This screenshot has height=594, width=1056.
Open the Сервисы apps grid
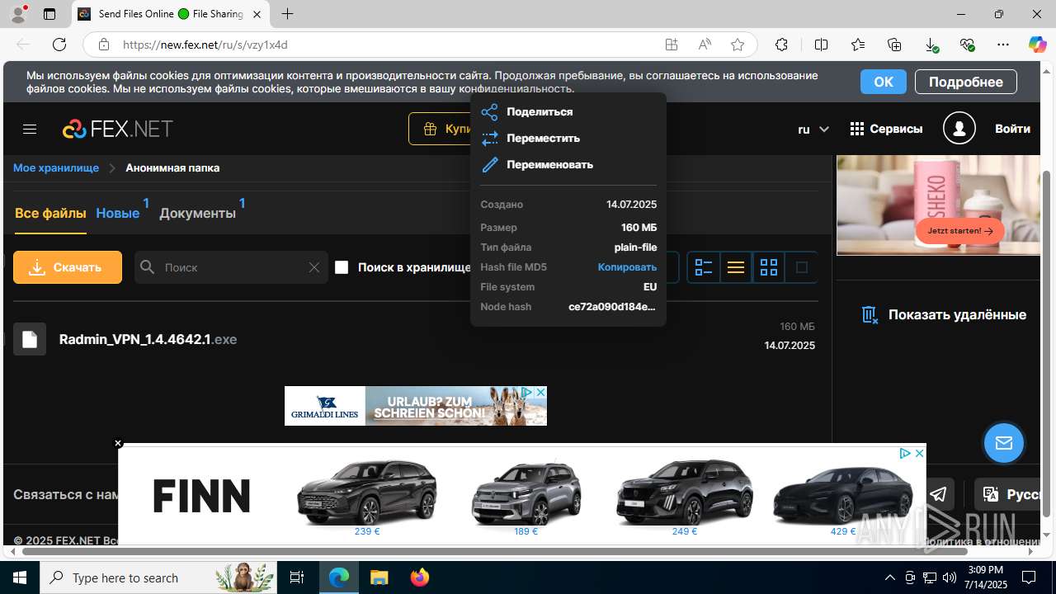886,129
